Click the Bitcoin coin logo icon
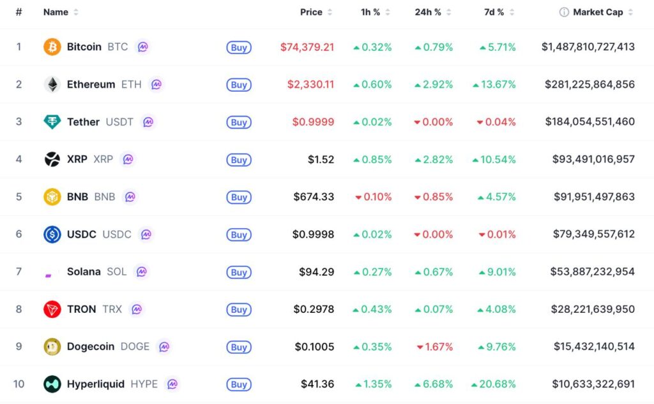The height and width of the screenshot is (404, 654). point(52,47)
